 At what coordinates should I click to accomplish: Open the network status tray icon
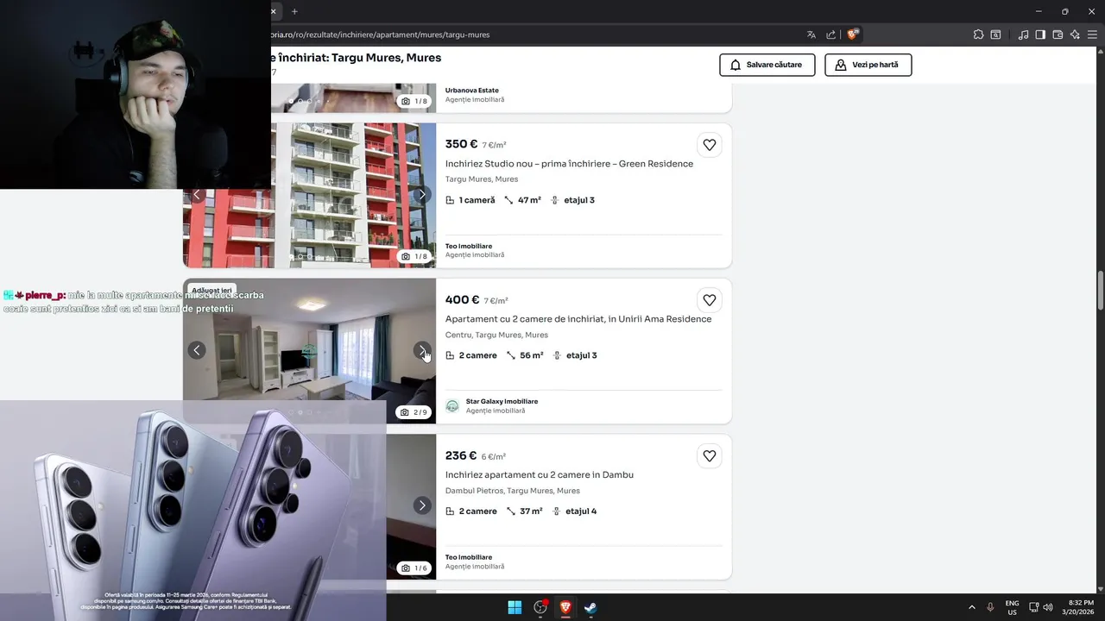click(1034, 607)
